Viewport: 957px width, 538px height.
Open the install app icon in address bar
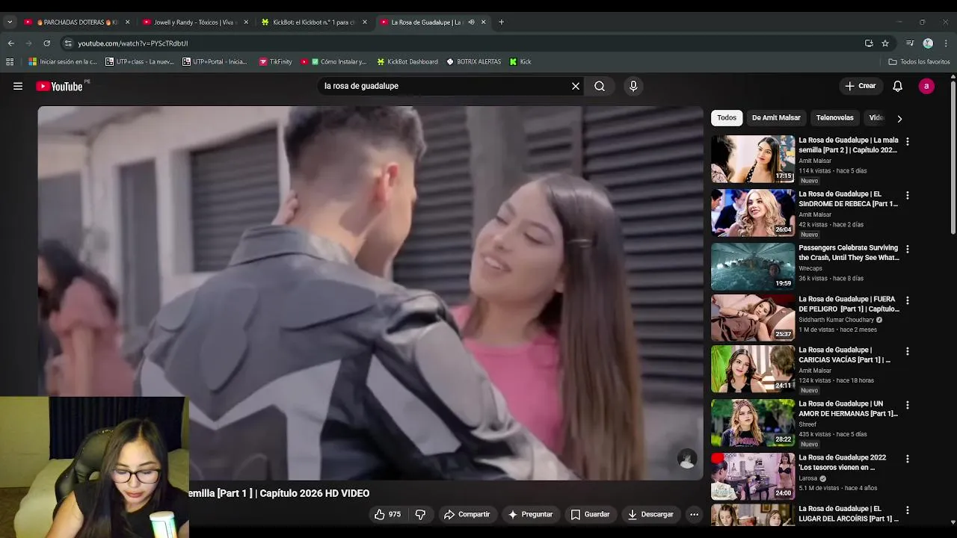pos(869,43)
